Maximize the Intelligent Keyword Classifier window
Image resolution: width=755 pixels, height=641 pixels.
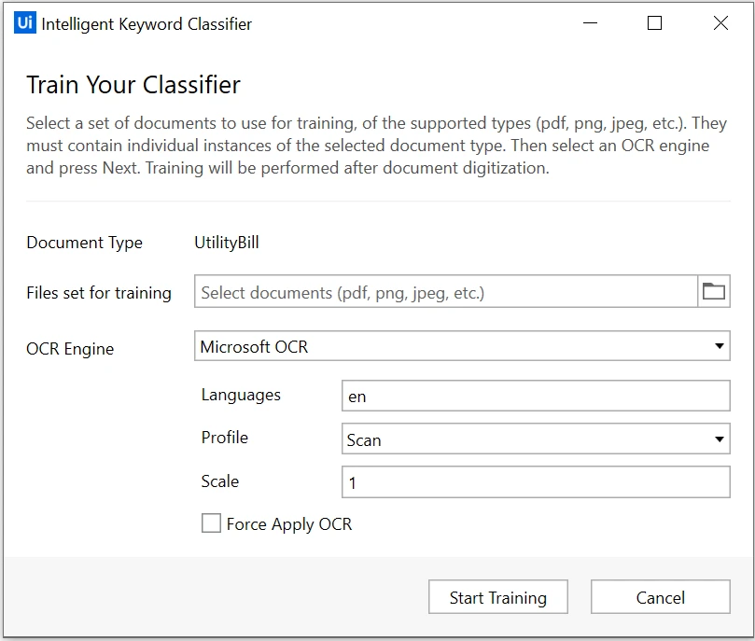pos(654,22)
